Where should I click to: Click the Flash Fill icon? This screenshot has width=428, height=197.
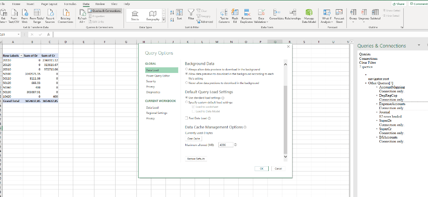click(234, 12)
